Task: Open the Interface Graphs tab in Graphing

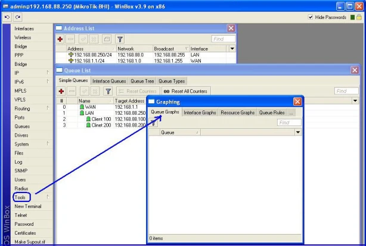Action: click(x=200, y=113)
